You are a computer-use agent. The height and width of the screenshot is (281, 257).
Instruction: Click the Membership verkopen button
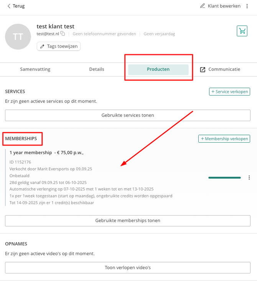pyautogui.click(x=224, y=138)
